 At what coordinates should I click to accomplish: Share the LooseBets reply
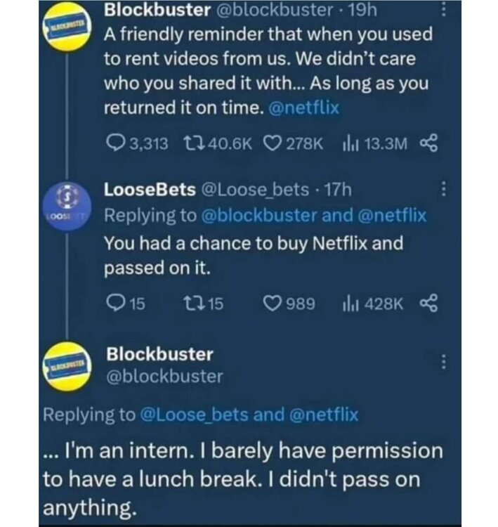coord(428,303)
